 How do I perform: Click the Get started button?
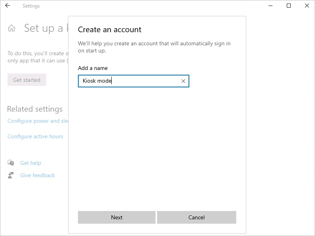pyautogui.click(x=27, y=80)
